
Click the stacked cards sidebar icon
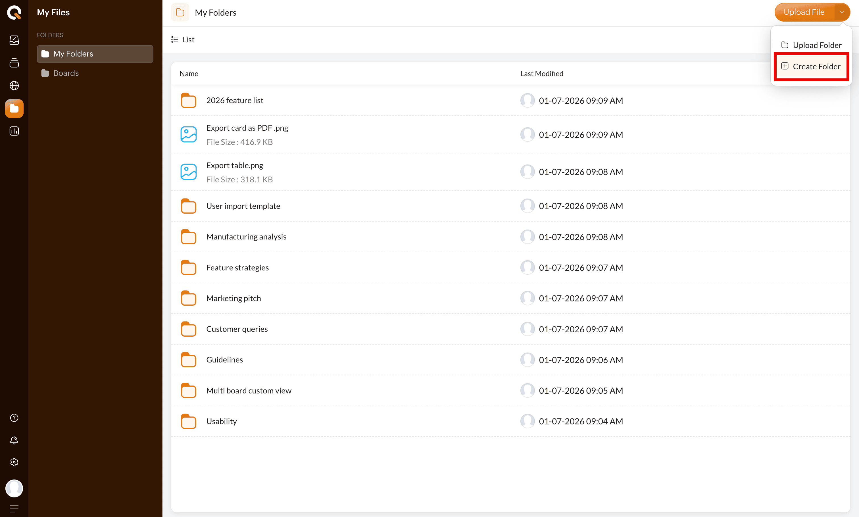point(14,63)
